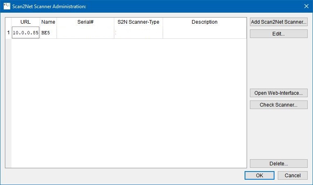Select the 10.0.0.85 URL cell

(x=25, y=33)
